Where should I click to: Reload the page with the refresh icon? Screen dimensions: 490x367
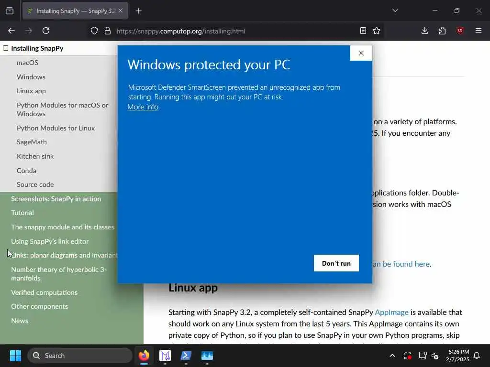46,31
